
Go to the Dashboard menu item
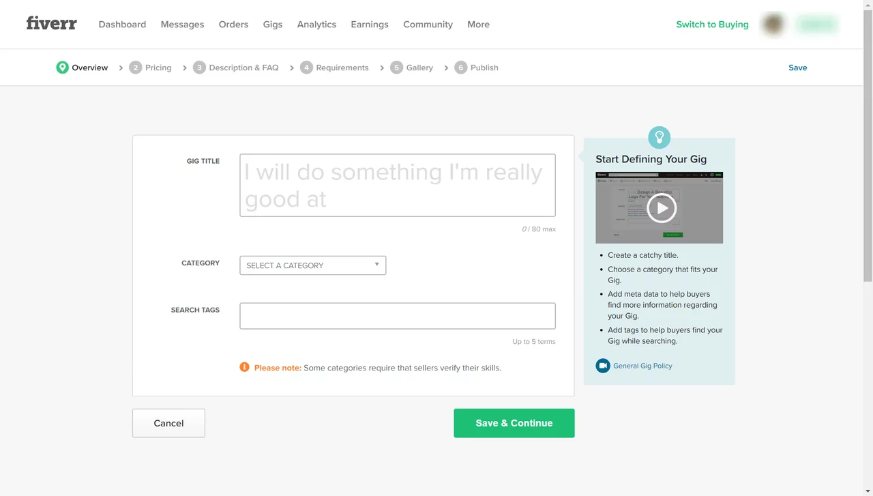(x=122, y=25)
